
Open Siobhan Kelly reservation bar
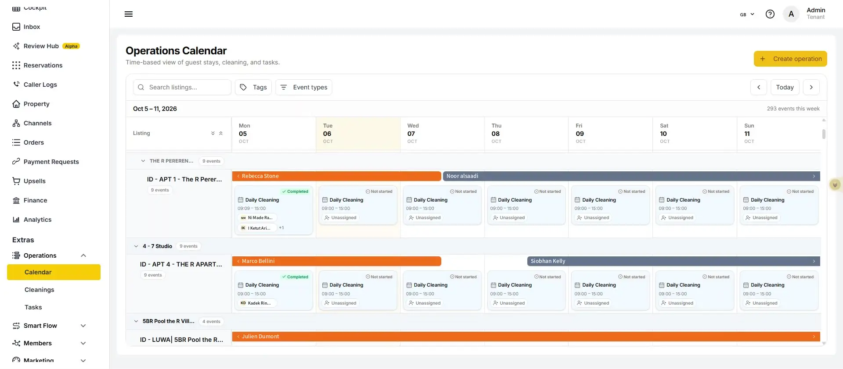click(x=674, y=261)
